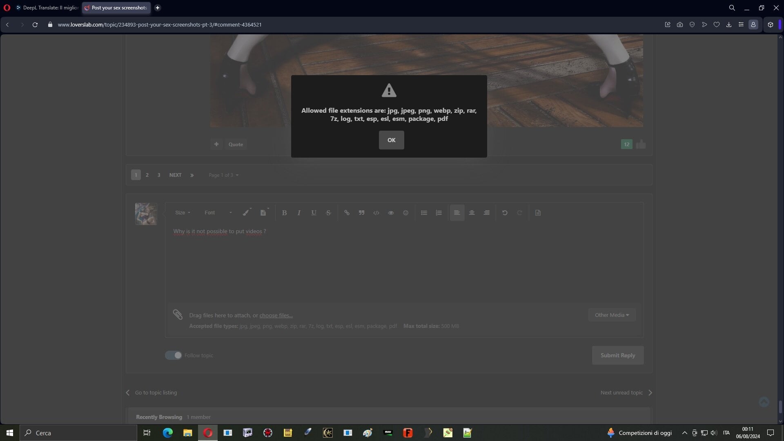Toggle bold formatting in the editor
The height and width of the screenshot is (441, 784).
click(284, 213)
